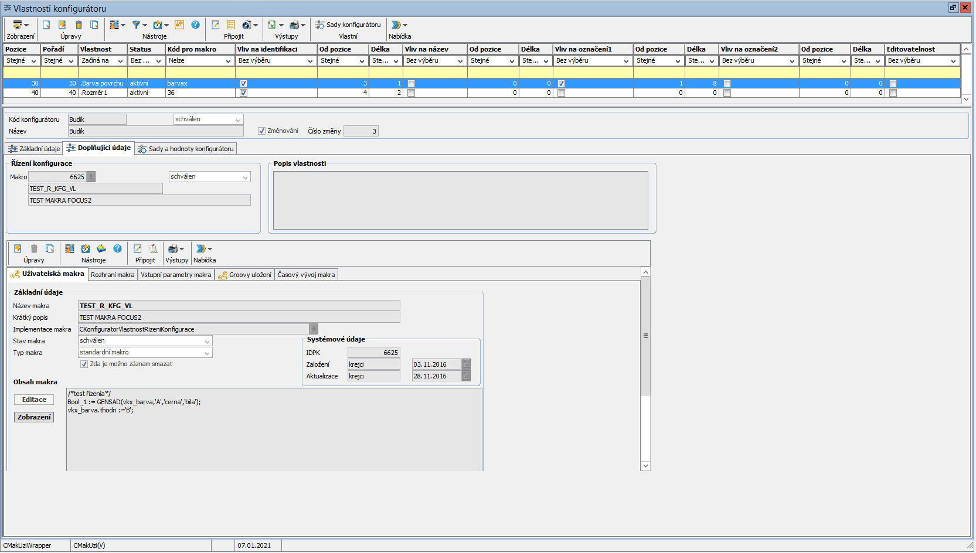Screen dimensions: 976x553
Task: Switch to Základní údaje tab
Action: (35, 149)
